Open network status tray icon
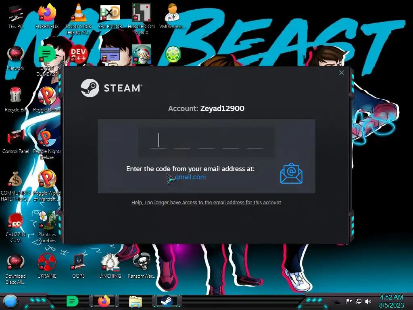Viewport: 413px width, 310px height. point(358,301)
